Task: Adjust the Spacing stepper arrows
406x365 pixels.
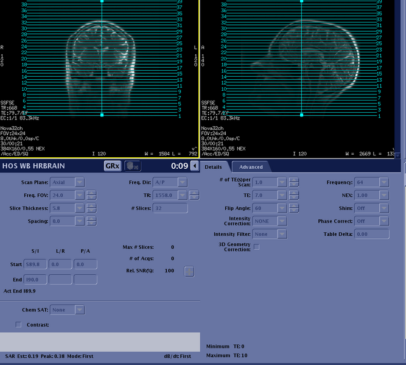Action: [x=91, y=221]
